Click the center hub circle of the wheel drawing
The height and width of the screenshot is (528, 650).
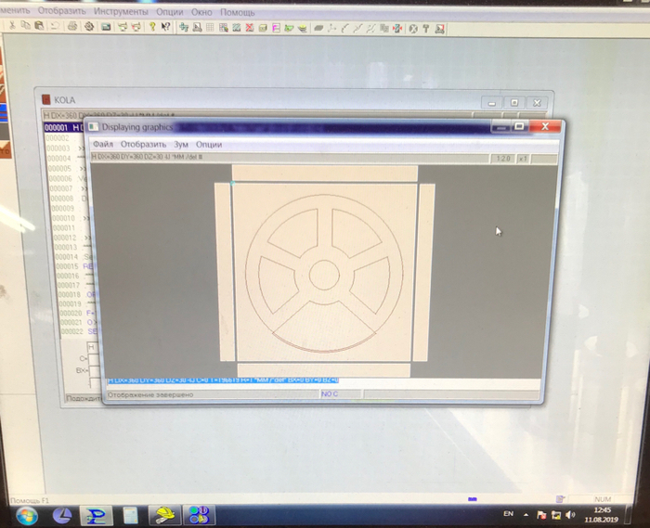pyautogui.click(x=324, y=275)
